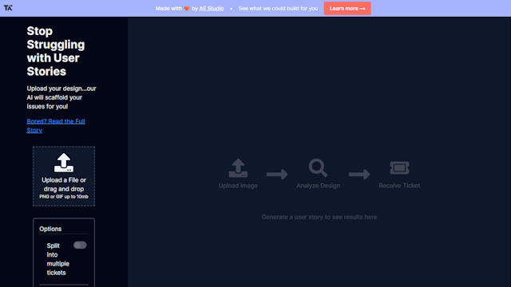Click the TA logo in top-left corner
Image resolution: width=511 pixels, height=287 pixels.
pyautogui.click(x=8, y=8)
